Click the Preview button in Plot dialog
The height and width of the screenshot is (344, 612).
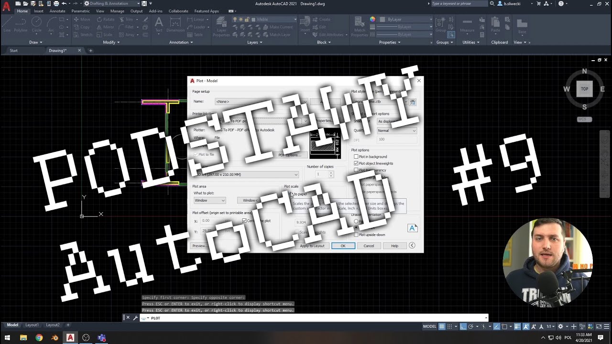pyautogui.click(x=199, y=246)
